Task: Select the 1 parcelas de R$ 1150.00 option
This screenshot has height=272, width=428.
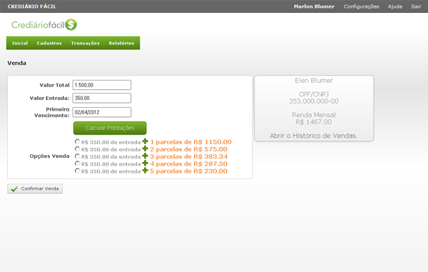Action: [x=77, y=142]
